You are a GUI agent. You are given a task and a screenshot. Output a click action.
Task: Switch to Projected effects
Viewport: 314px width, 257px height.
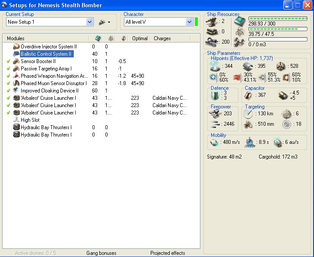tap(168, 253)
